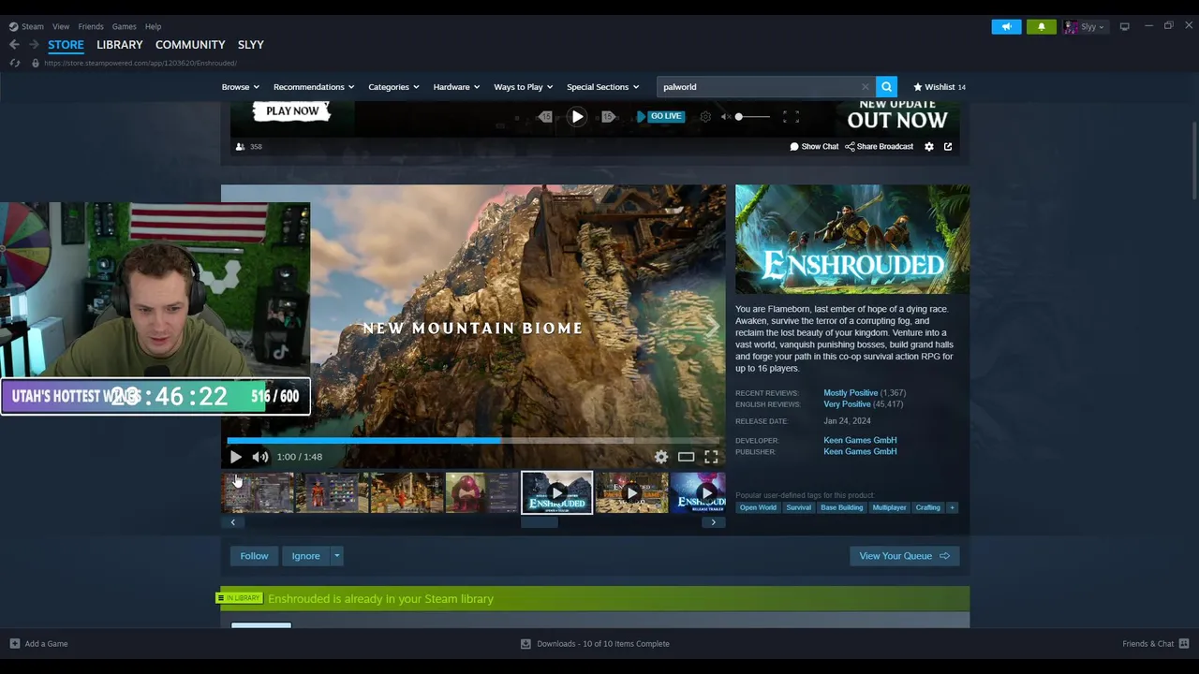Go to the STORE tab
Image resolution: width=1199 pixels, height=674 pixels.
66,44
